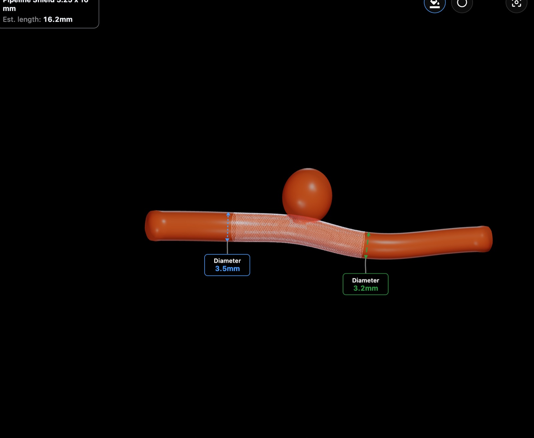Select the green Diameter 3.2mm label
Screen dimensions: 534x438
pyautogui.click(x=365, y=284)
